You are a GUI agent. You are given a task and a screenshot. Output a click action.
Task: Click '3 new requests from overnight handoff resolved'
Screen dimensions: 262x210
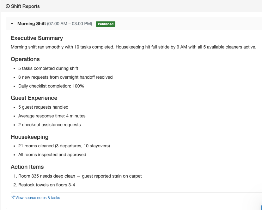65,77
